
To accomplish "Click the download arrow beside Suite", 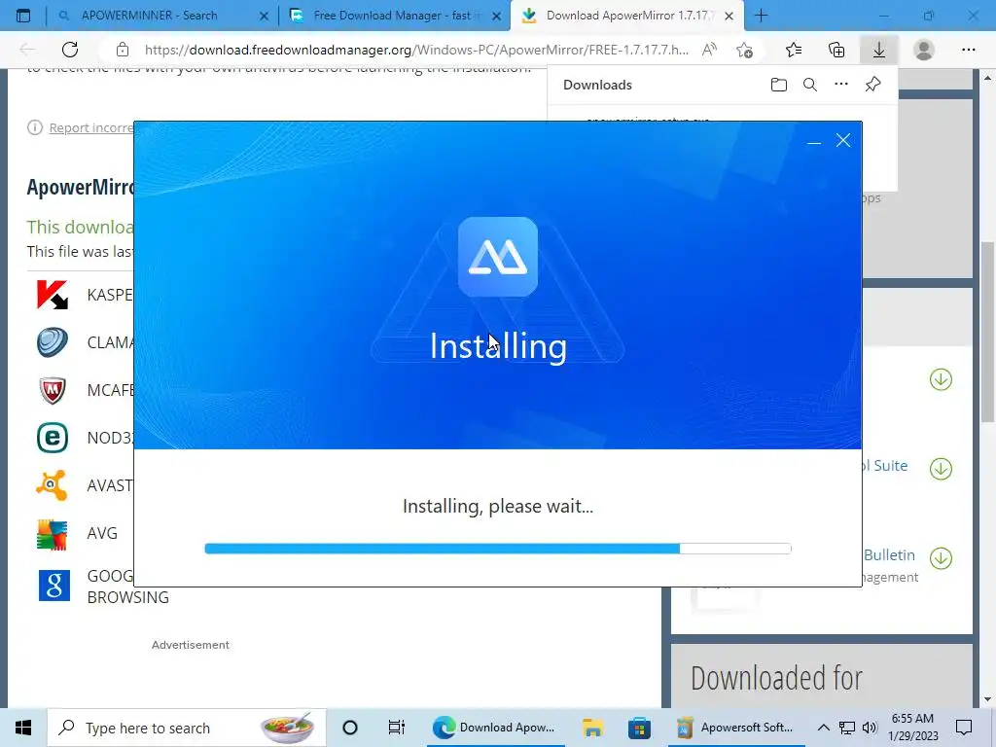I will (941, 469).
